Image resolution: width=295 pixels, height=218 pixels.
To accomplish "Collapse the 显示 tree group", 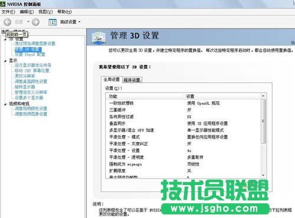I will click(x=5, y=61).
